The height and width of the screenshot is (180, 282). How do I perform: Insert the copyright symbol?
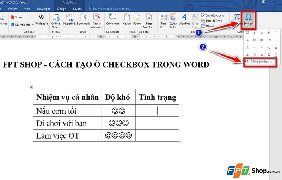point(255,40)
